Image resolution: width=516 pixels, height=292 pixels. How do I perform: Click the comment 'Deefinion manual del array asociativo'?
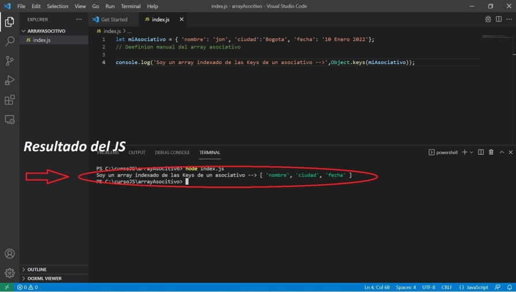(178, 47)
